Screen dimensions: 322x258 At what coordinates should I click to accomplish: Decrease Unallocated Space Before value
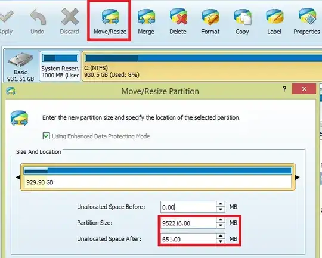[x=221, y=209]
